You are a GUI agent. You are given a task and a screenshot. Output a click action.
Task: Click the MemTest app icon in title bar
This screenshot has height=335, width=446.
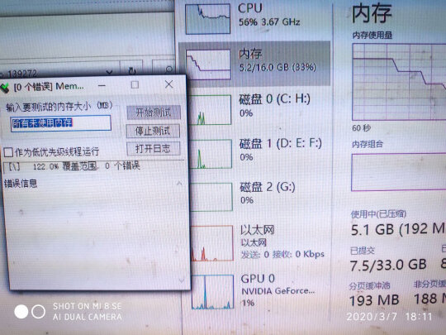[x=5, y=88]
